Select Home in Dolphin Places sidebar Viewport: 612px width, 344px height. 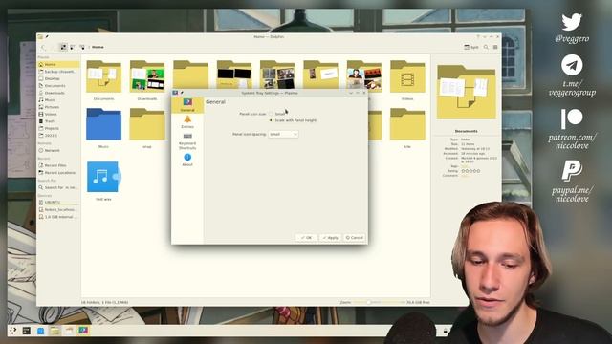58,64
